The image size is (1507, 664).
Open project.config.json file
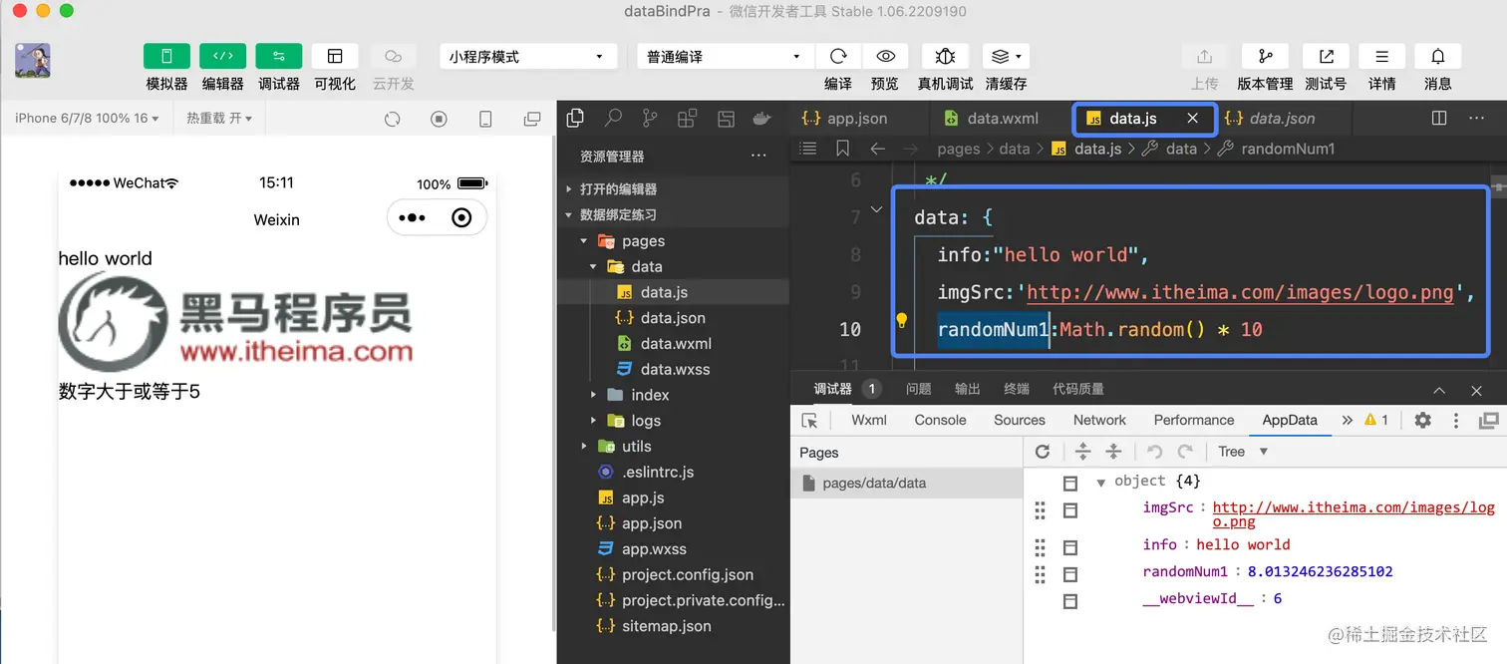click(674, 574)
